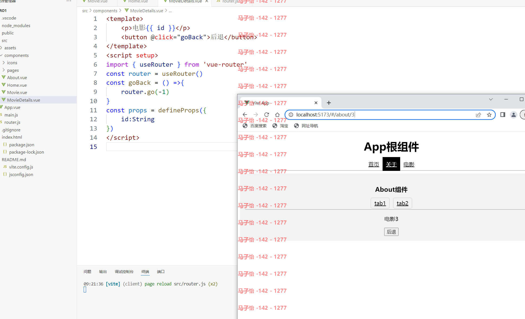Switch to the 终端 panel tab
525x319 pixels.
145,272
